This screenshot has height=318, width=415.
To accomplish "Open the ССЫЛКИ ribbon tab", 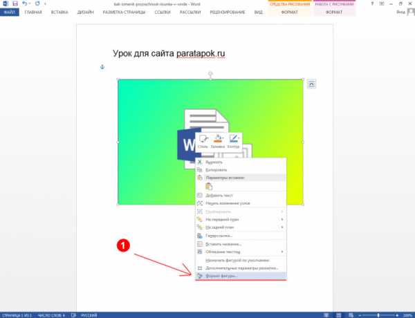I will click(163, 12).
